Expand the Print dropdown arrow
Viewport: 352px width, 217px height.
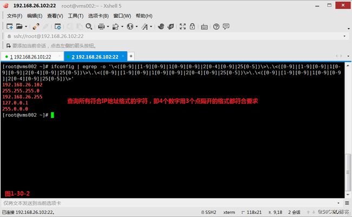tap(108, 27)
